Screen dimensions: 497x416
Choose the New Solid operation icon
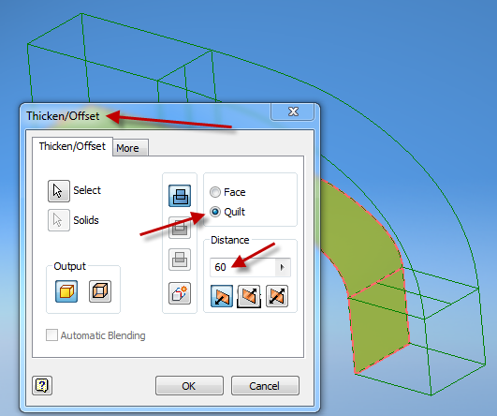(x=180, y=293)
